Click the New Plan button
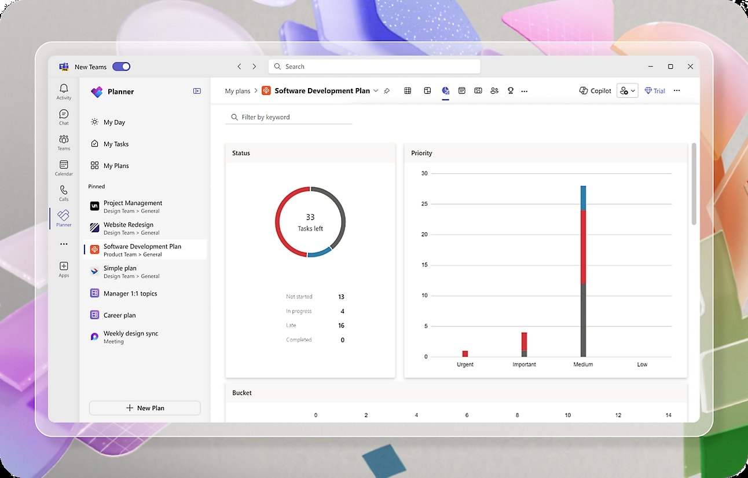Screen dimensions: 748x478 pyautogui.click(x=144, y=407)
